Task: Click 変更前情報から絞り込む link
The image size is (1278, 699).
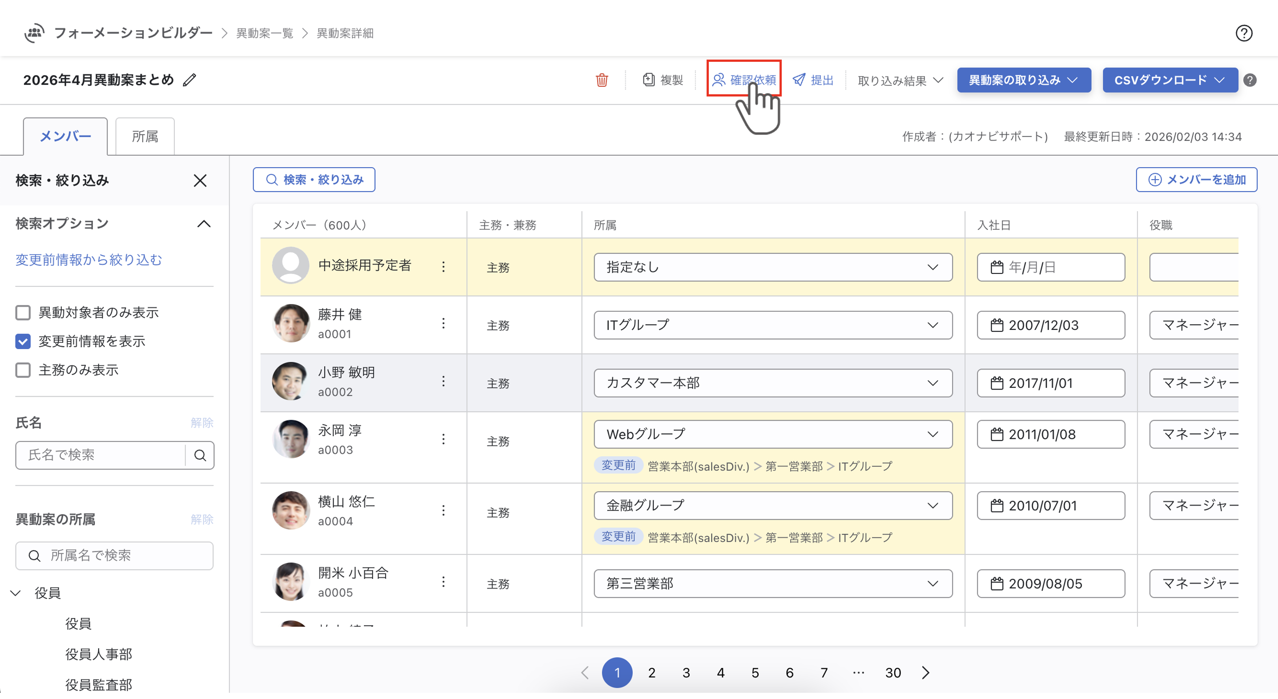Action: click(89, 260)
